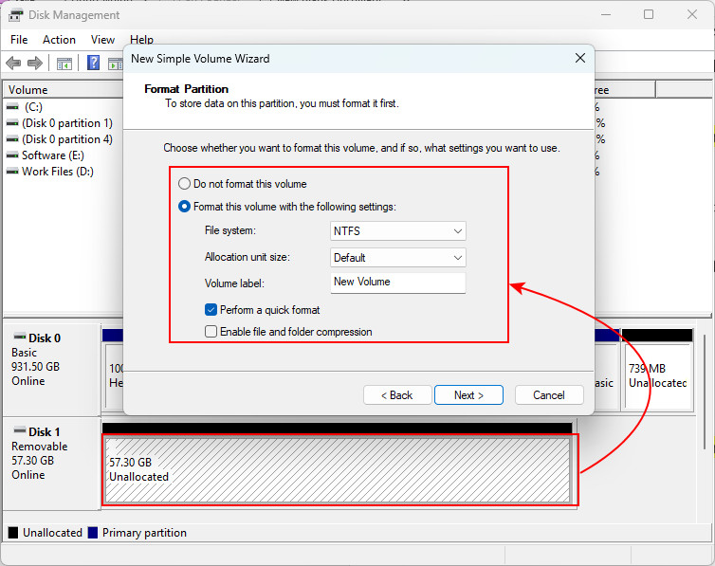715x566 pixels.
Task: Click the < Back button
Action: point(397,395)
